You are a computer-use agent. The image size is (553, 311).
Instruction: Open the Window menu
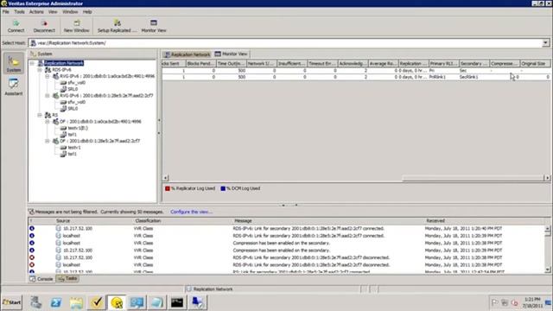pyautogui.click(x=70, y=11)
